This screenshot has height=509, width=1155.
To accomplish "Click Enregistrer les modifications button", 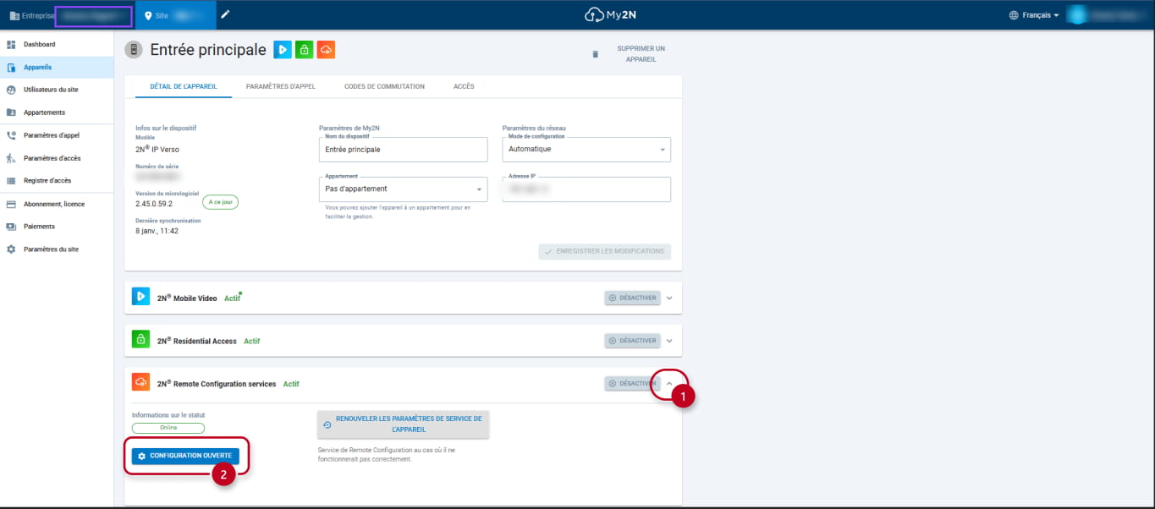I will 605,251.
